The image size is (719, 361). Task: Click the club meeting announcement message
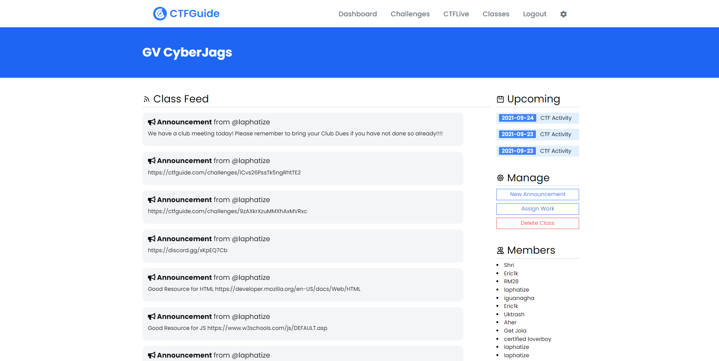coord(295,133)
